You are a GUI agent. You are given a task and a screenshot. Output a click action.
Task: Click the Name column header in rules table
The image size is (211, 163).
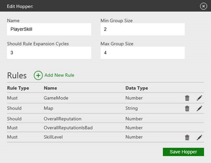click(x=50, y=88)
